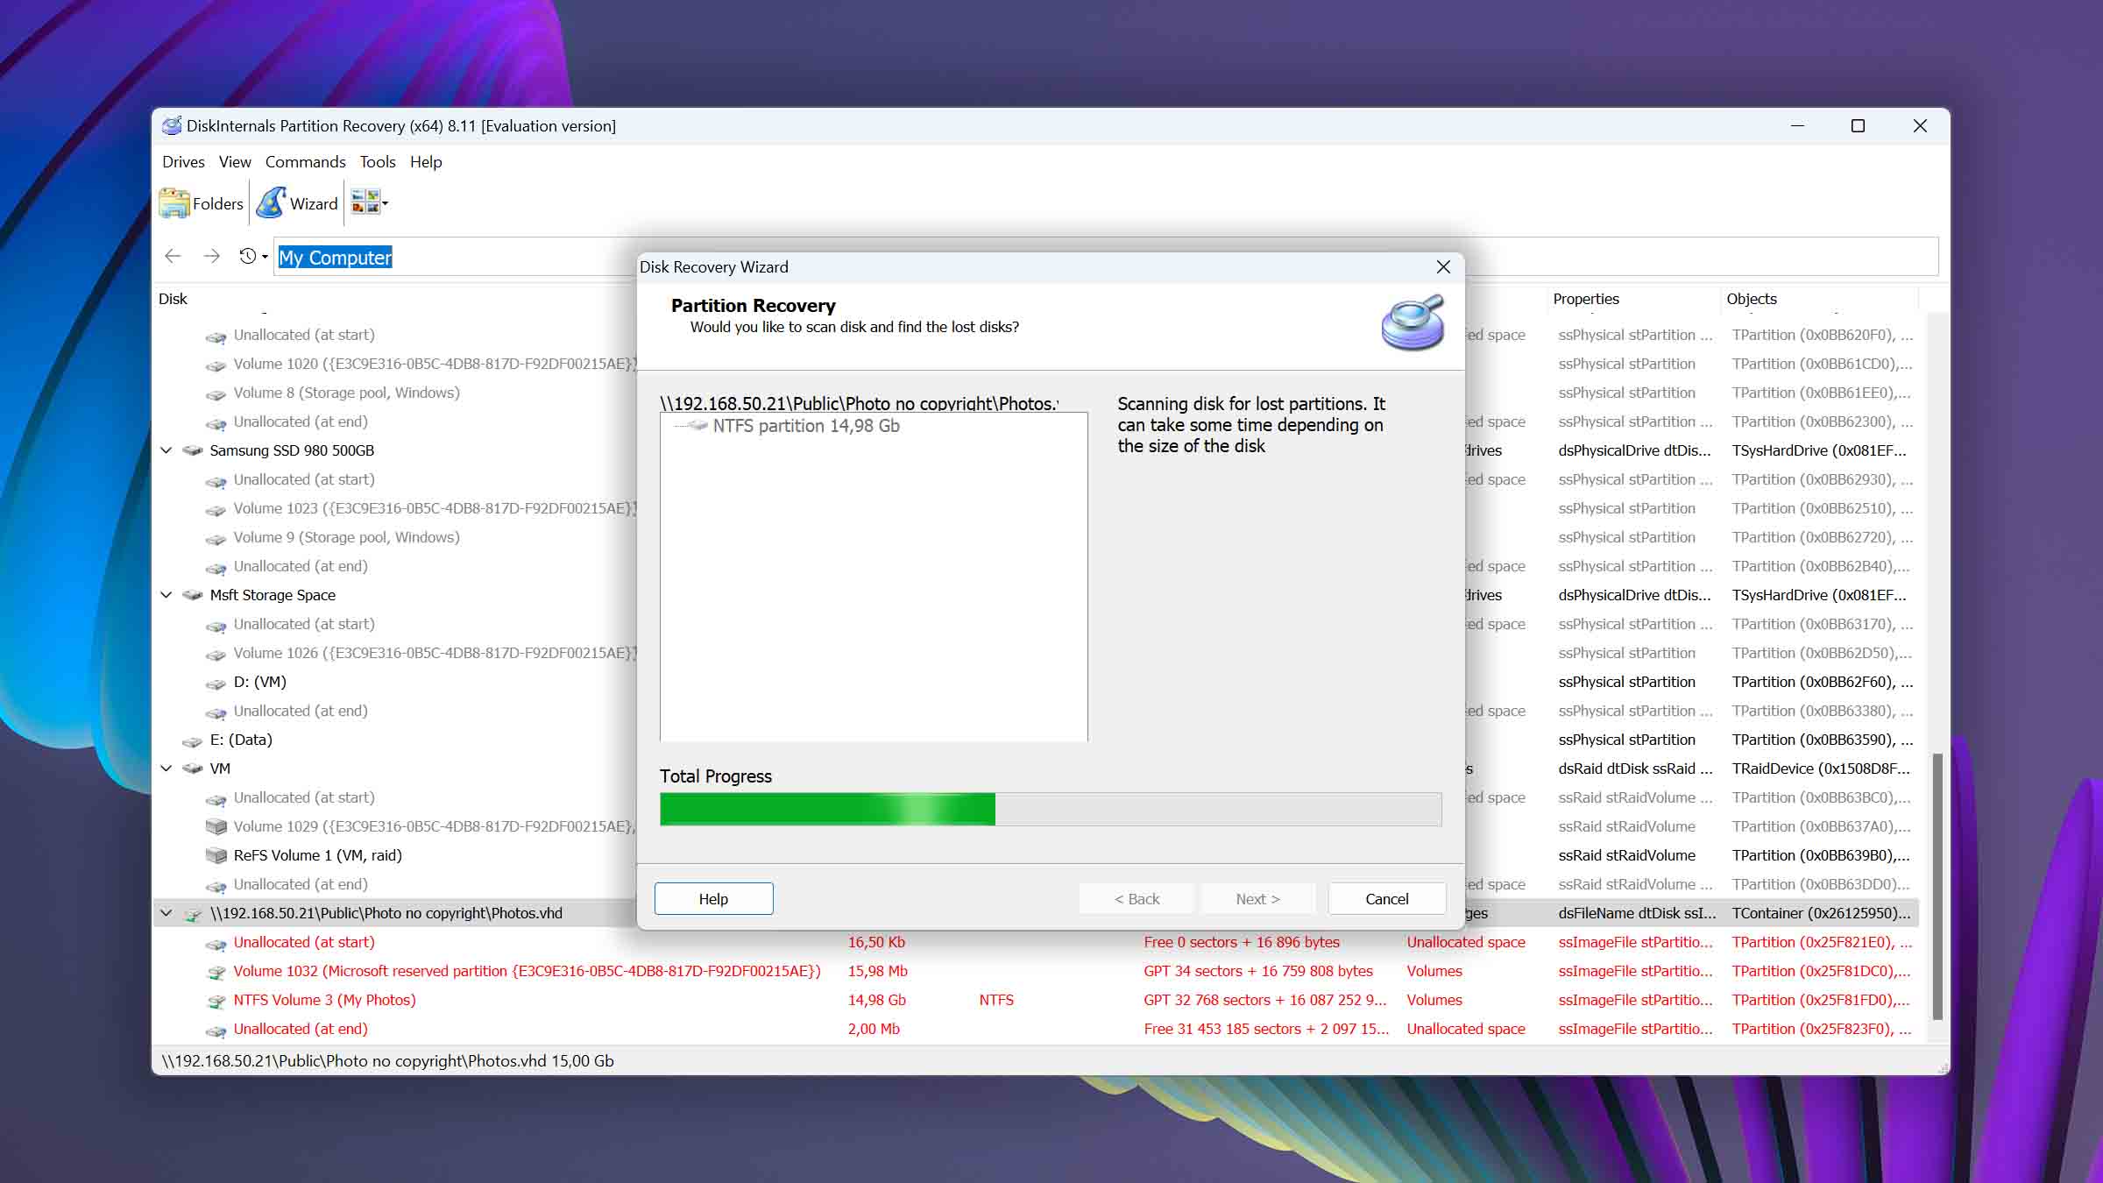Click the Volume 1032 Microsoft reserved icon

[x=216, y=972]
